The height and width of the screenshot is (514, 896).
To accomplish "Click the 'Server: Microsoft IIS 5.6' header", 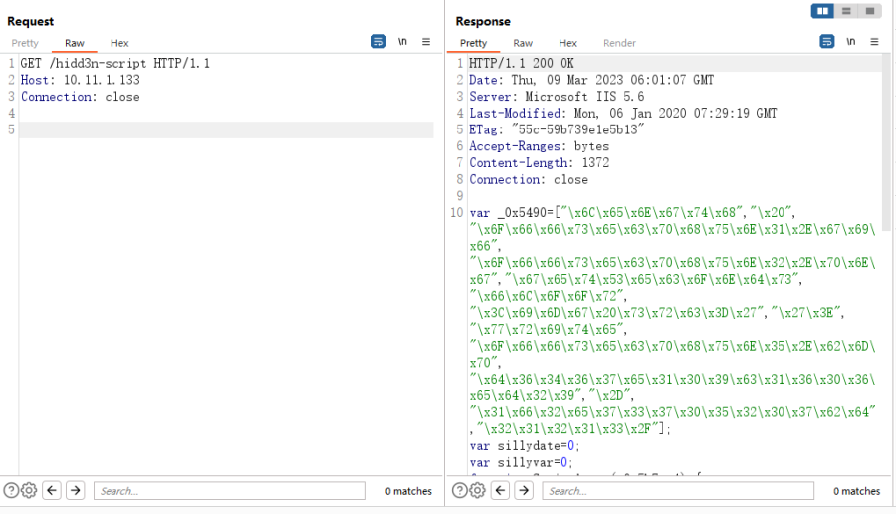I will pos(557,96).
